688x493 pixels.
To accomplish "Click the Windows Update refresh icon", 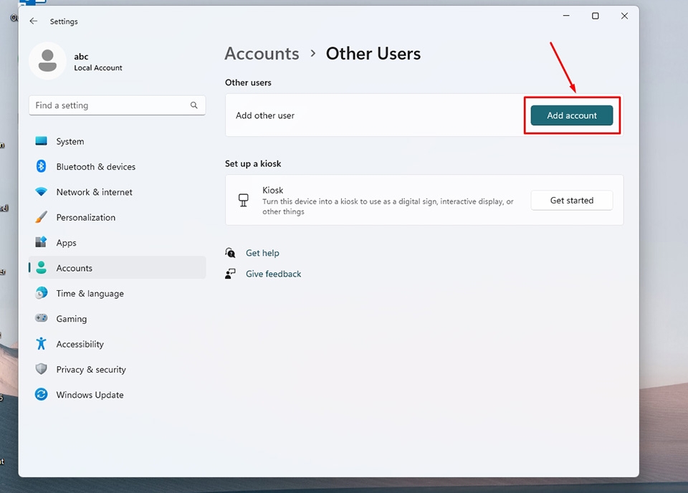I will click(42, 394).
